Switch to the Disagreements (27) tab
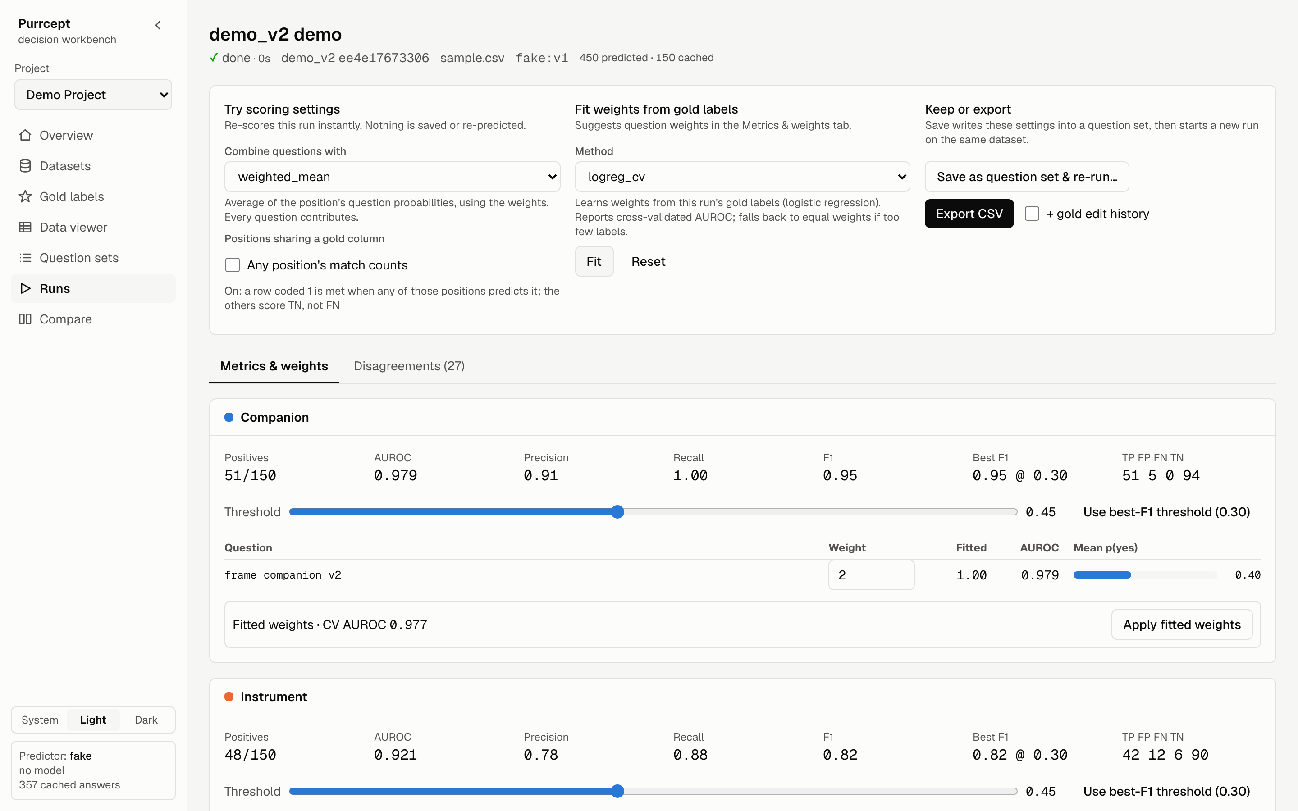The image size is (1298, 811). (409, 366)
